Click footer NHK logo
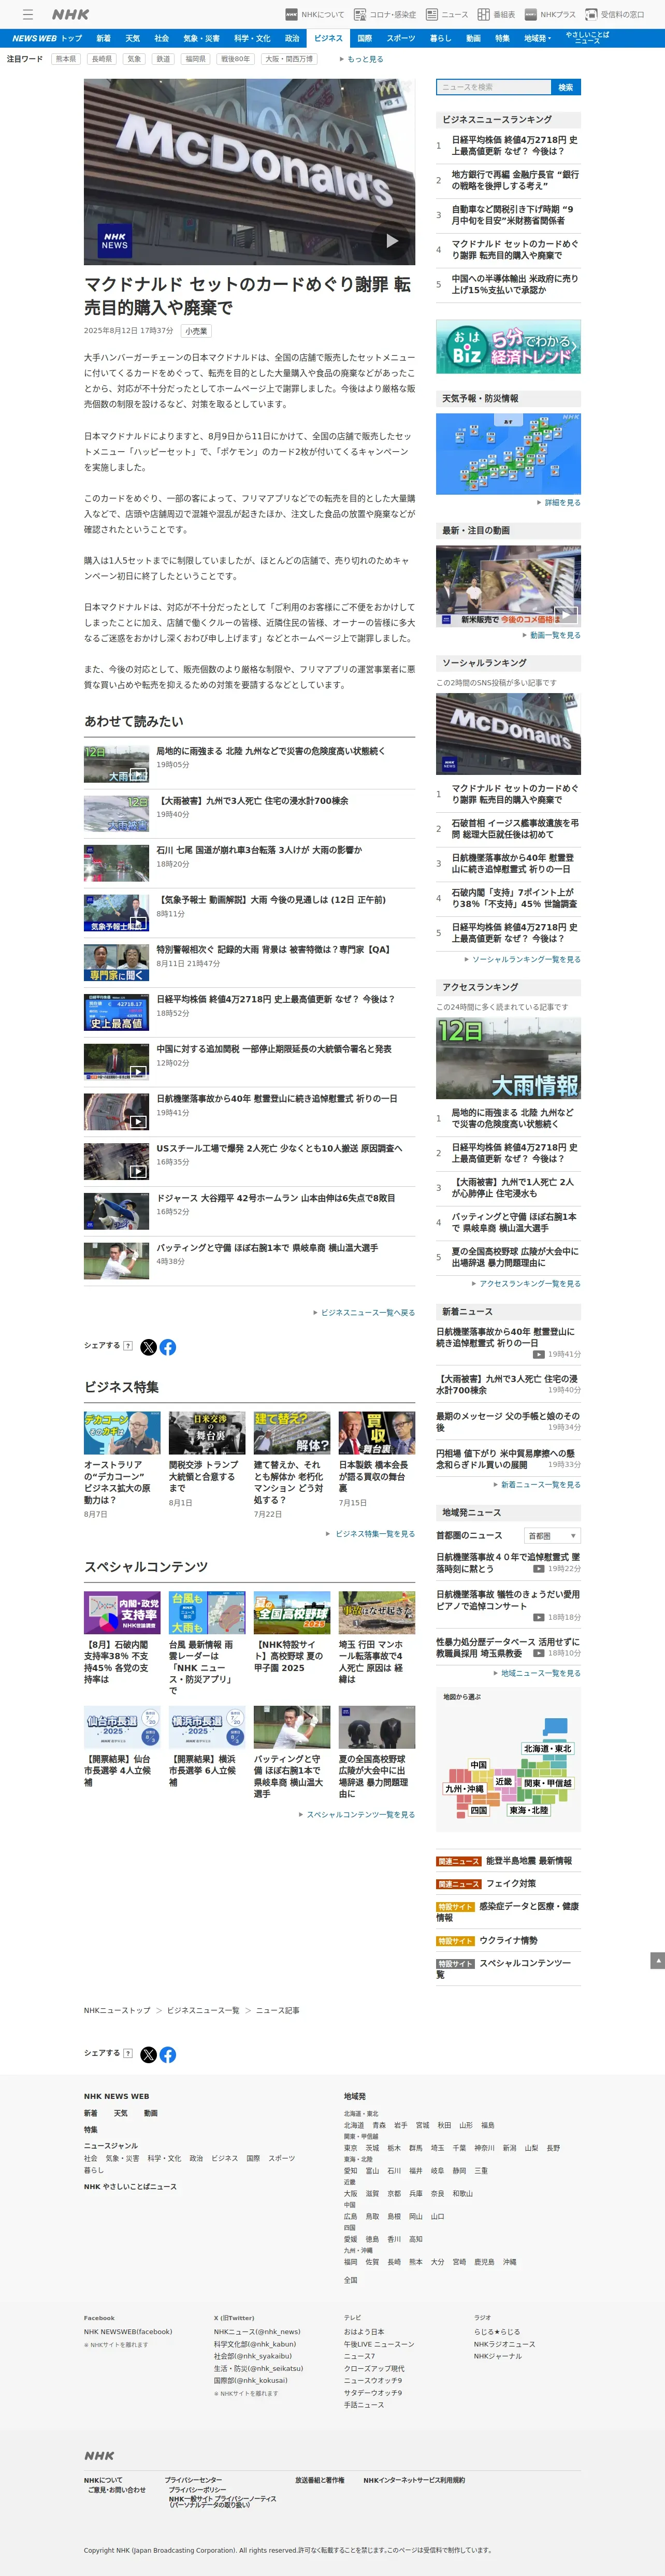Viewport: 665px width, 2576px height. pos(99,2456)
